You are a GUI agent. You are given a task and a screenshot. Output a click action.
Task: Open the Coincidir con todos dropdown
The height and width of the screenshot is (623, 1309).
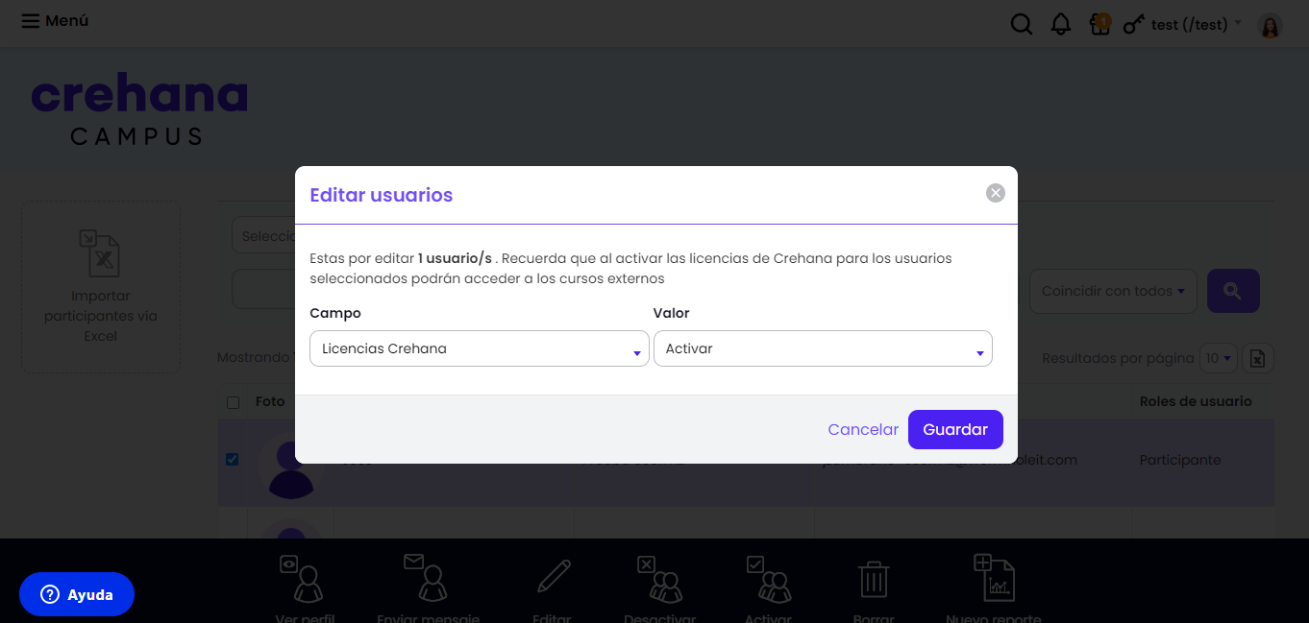click(1113, 291)
